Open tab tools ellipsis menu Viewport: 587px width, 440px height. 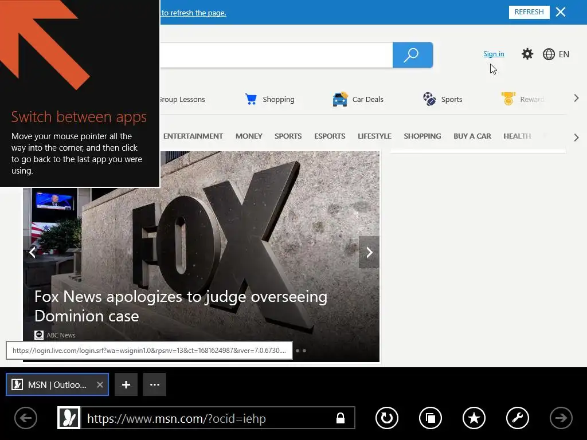click(x=155, y=384)
